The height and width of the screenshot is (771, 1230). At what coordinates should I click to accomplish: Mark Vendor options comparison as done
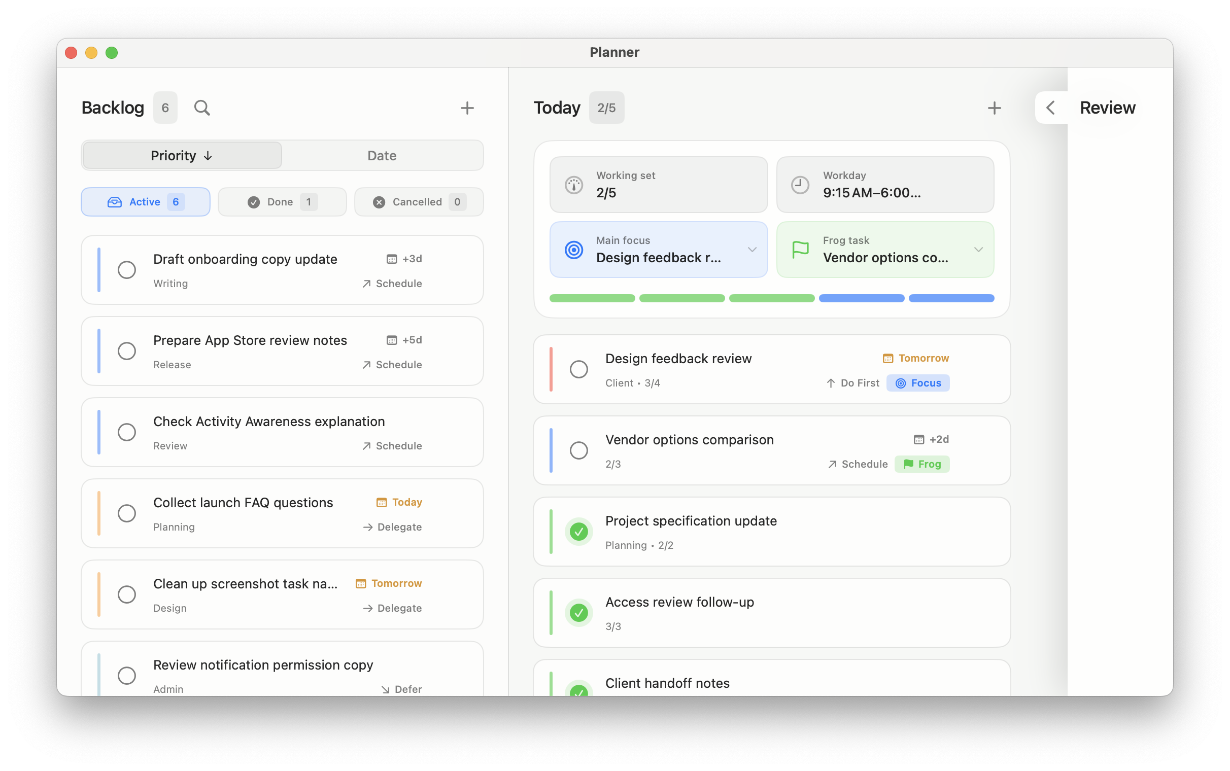(579, 450)
